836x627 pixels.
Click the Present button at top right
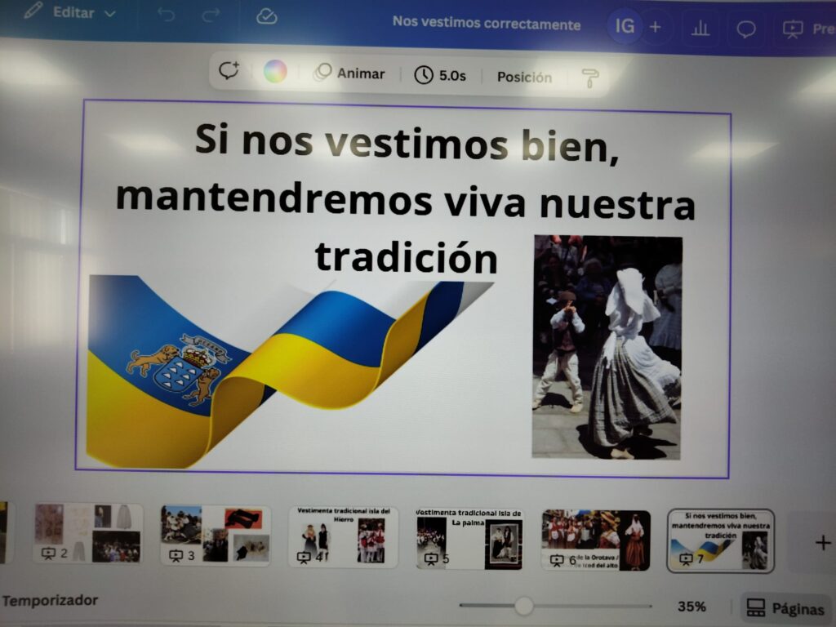(808, 29)
